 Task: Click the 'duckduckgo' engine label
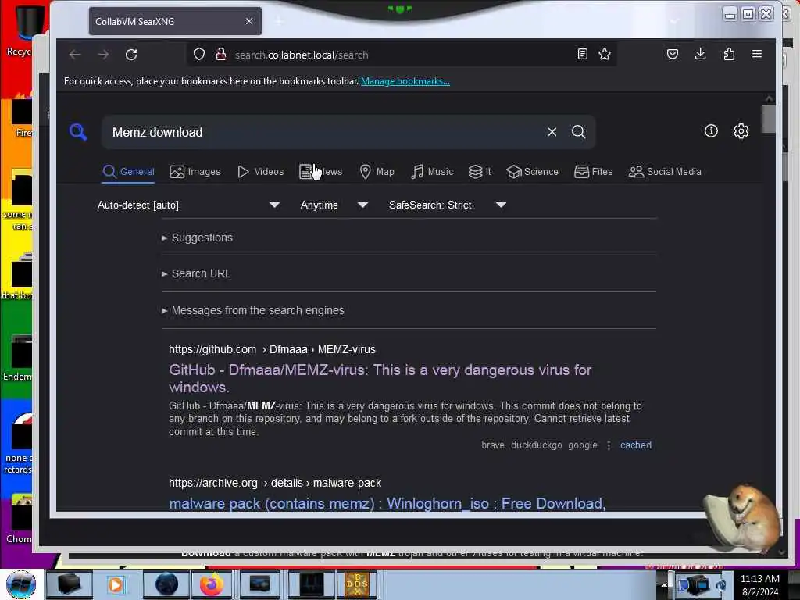[x=537, y=445]
